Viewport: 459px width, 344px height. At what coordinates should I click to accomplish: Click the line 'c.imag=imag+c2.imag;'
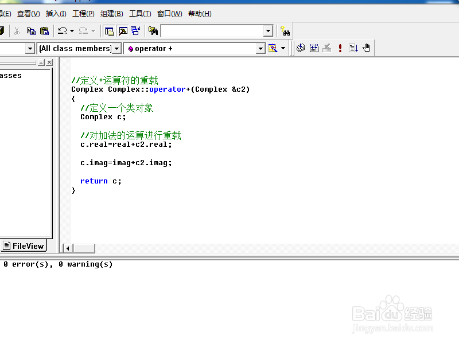126,163
